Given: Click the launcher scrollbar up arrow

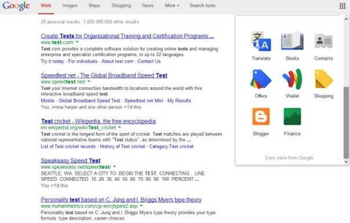Looking at the screenshot, I should pos(346,19).
